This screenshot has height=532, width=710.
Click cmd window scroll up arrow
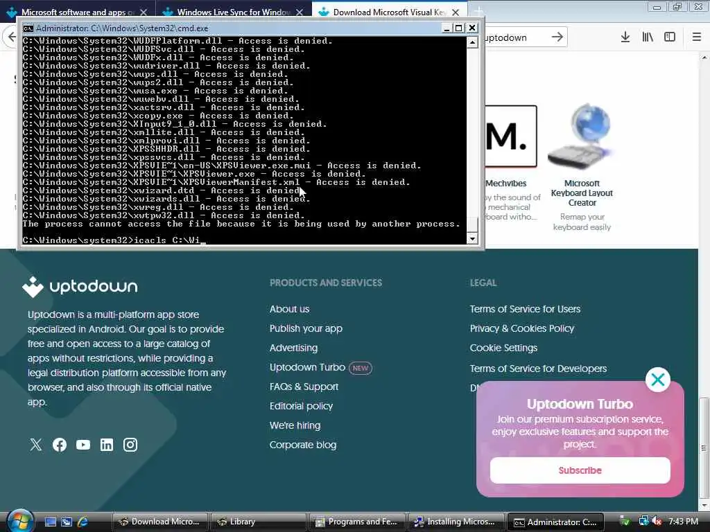[471, 42]
